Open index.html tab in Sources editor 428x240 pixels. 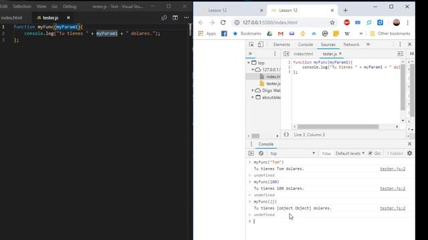pyautogui.click(x=303, y=54)
